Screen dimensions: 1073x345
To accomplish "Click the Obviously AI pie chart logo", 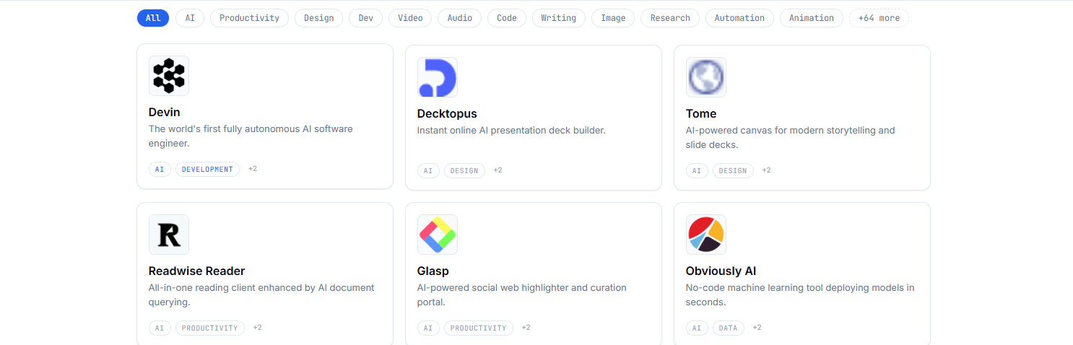I will [x=706, y=235].
